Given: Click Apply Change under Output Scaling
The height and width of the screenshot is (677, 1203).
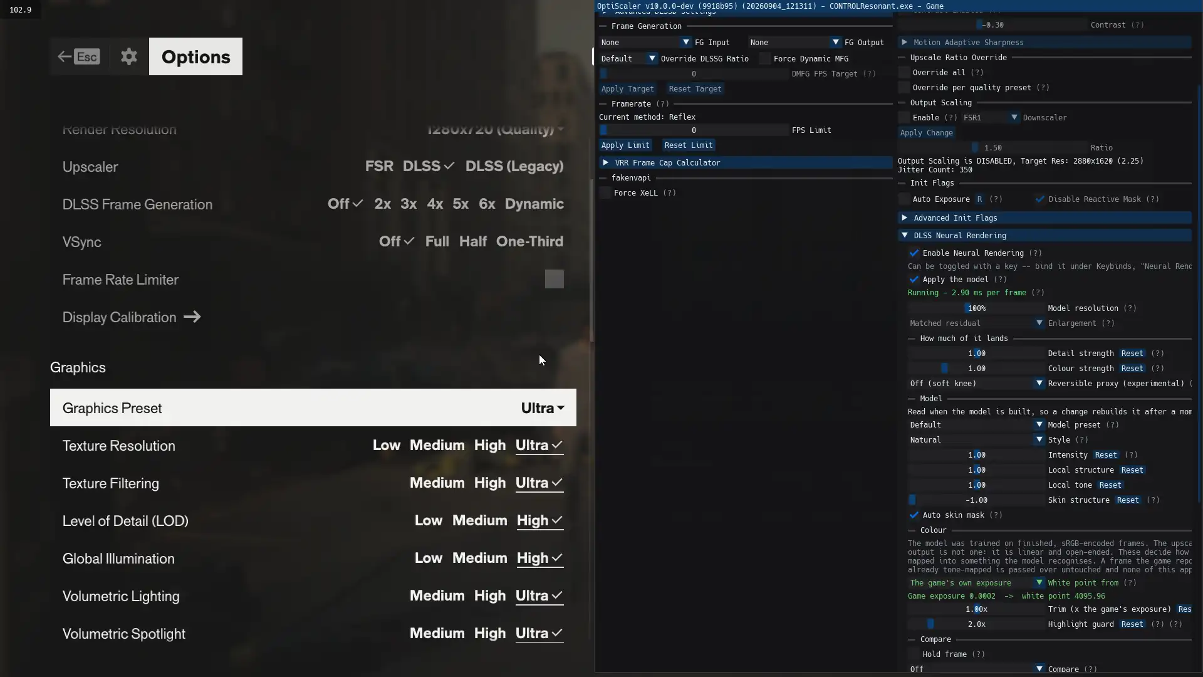Looking at the screenshot, I should point(926,133).
